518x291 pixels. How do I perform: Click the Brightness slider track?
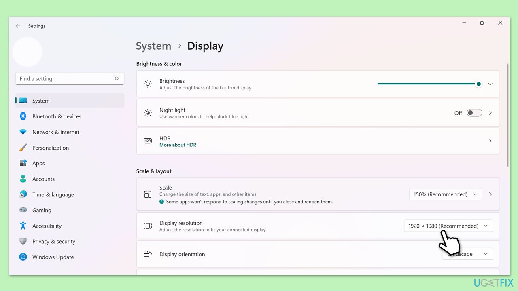click(x=425, y=84)
